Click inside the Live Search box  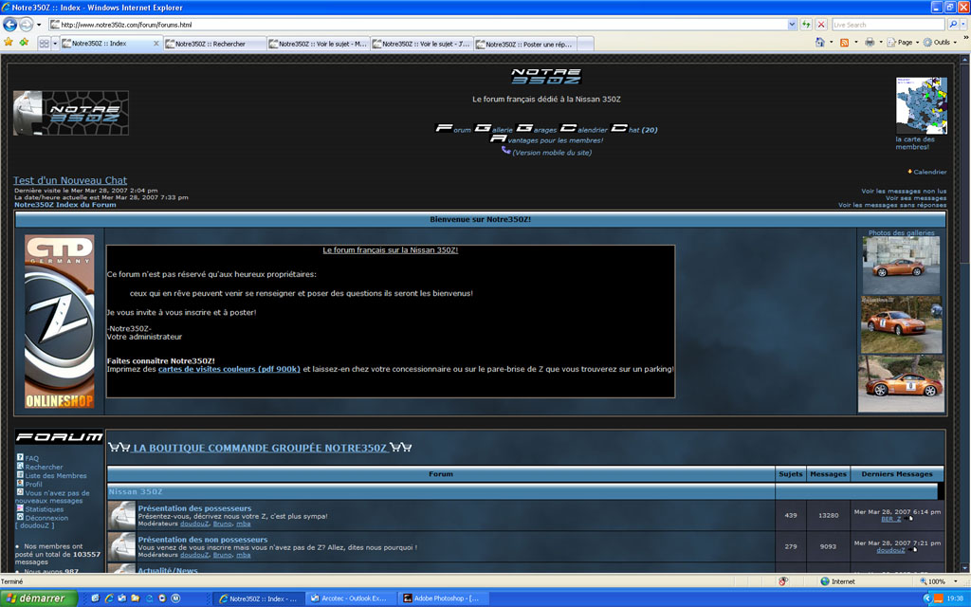pos(887,25)
